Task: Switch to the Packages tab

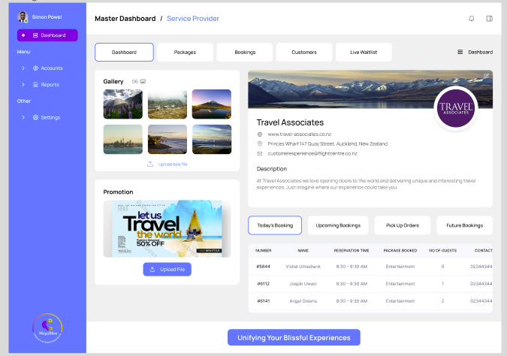Action: pyautogui.click(x=185, y=52)
